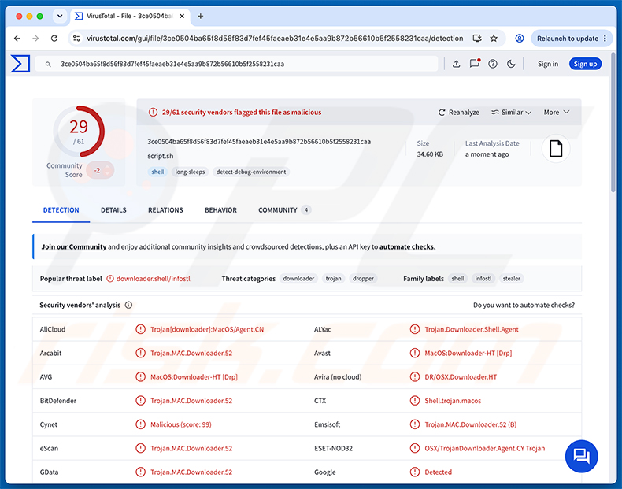Click alert icon beside popular threat label
The image size is (622, 489).
pyautogui.click(x=110, y=279)
